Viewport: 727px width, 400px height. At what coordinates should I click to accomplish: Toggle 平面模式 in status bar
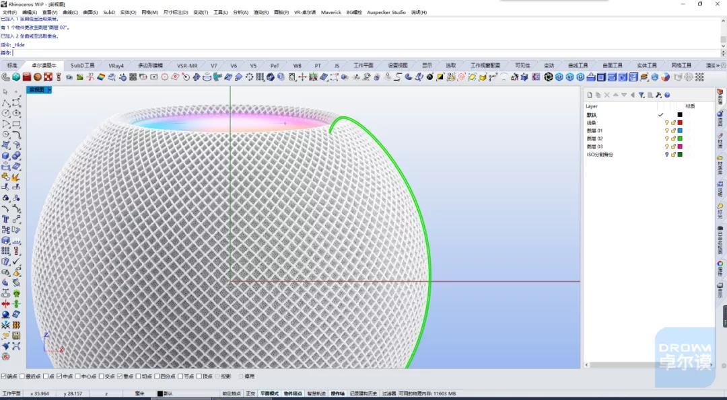pyautogui.click(x=269, y=393)
